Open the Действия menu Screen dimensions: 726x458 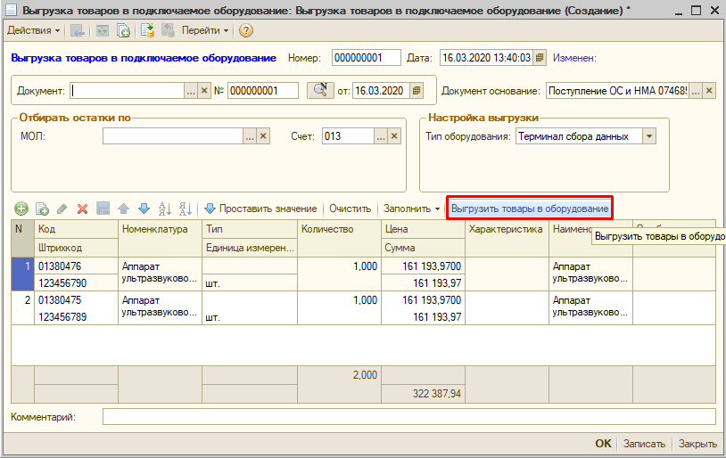(x=34, y=30)
